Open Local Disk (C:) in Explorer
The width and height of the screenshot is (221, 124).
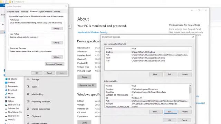[x=14, y=105]
